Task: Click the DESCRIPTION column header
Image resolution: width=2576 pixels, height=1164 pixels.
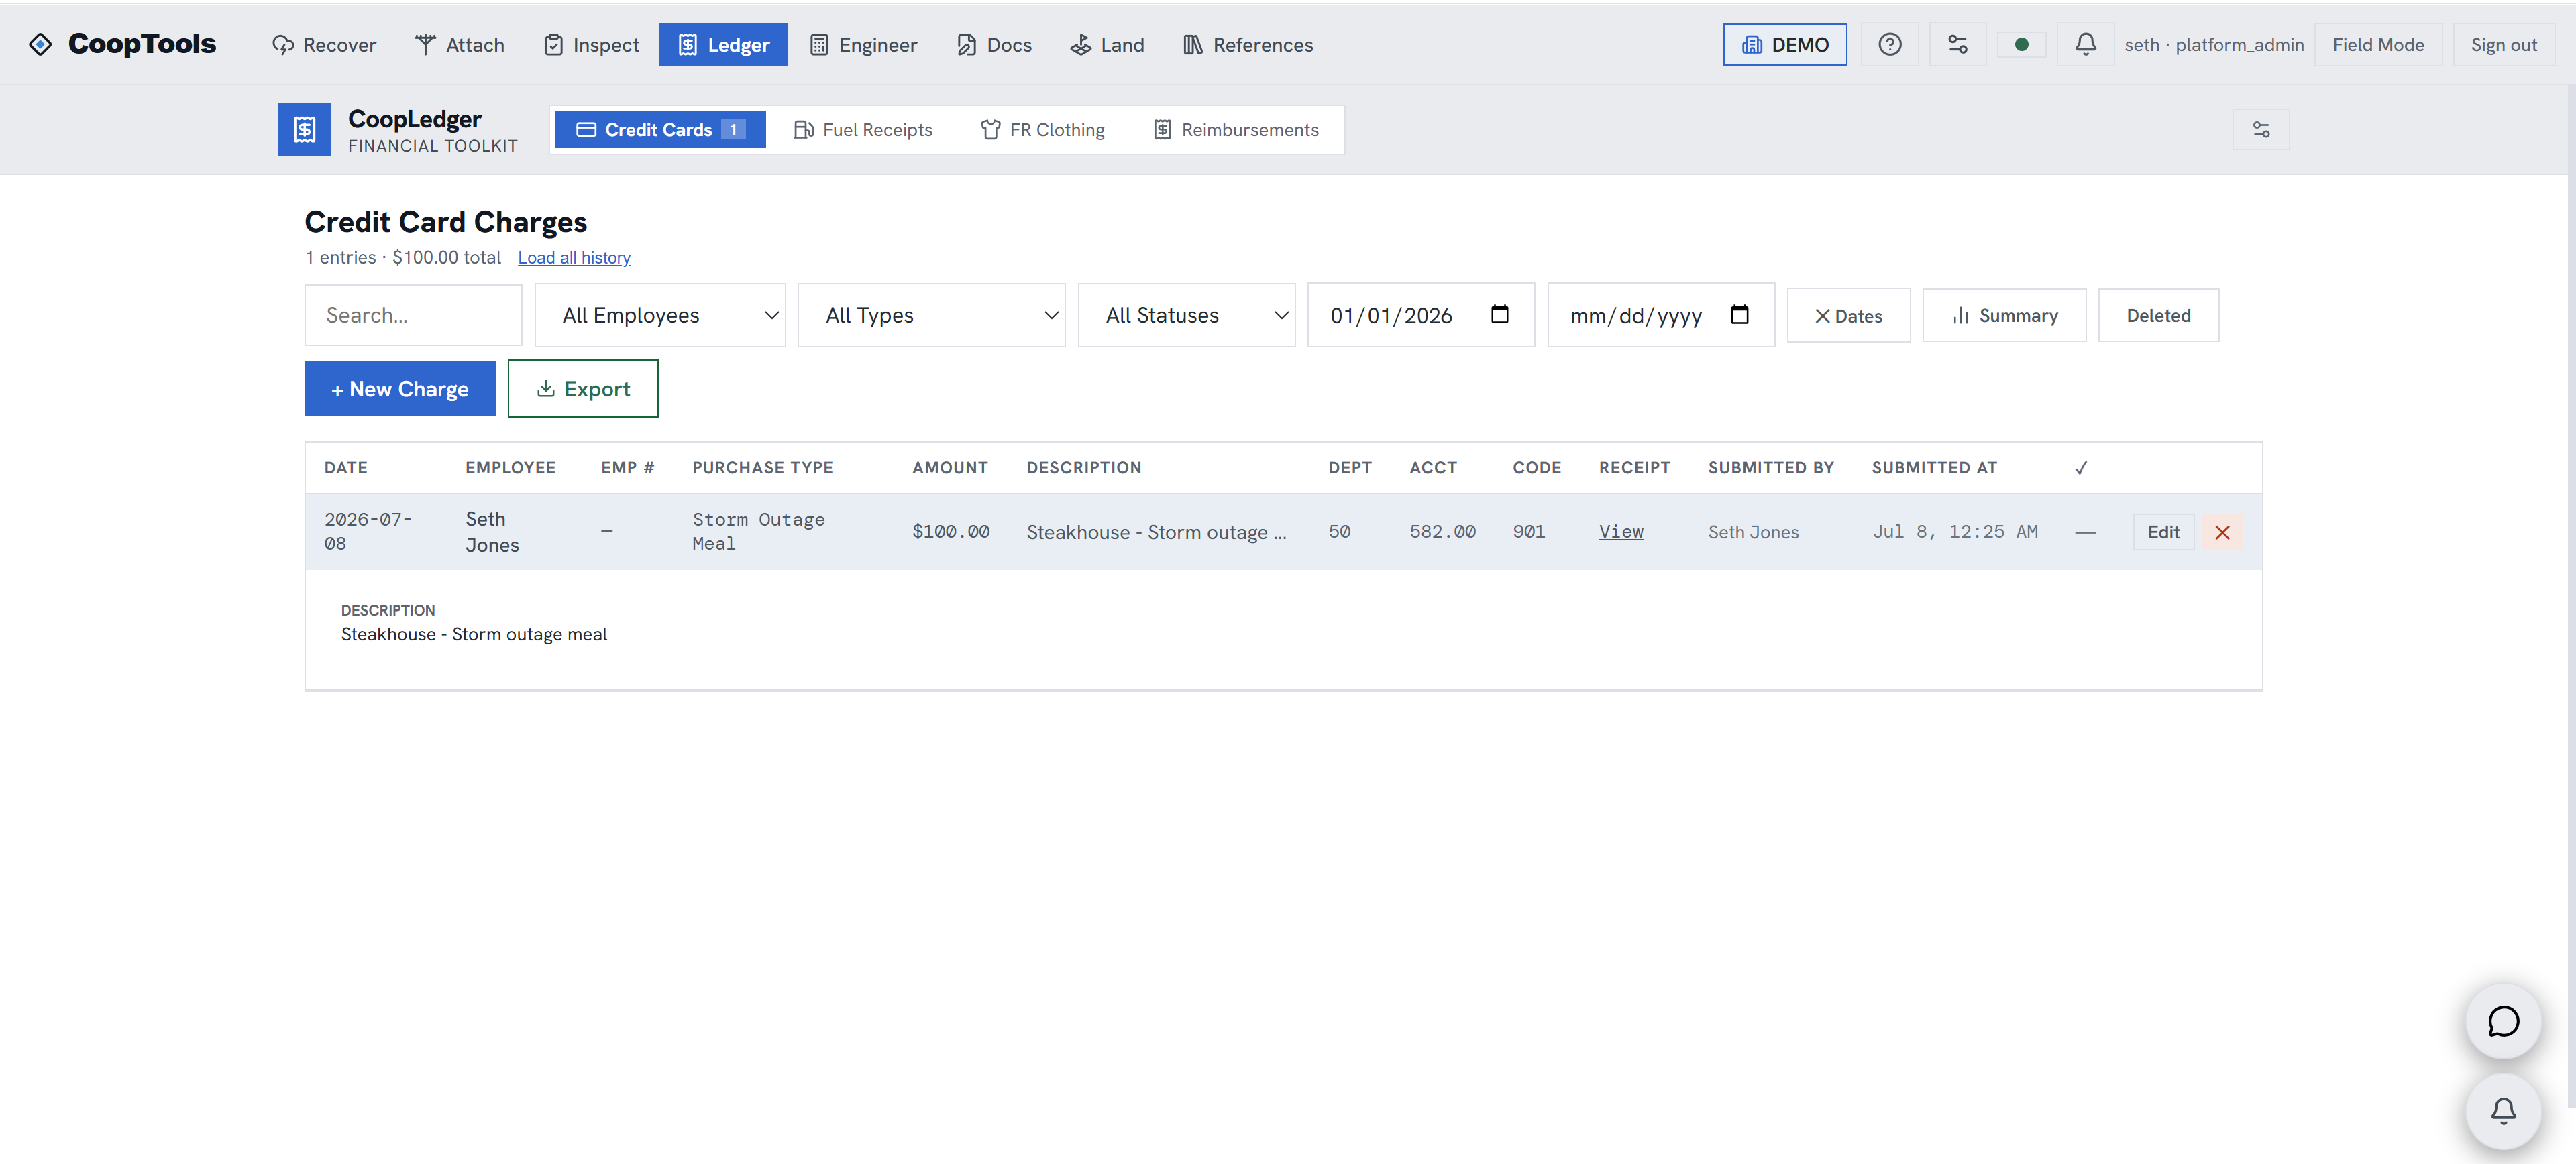Action: (x=1083, y=467)
